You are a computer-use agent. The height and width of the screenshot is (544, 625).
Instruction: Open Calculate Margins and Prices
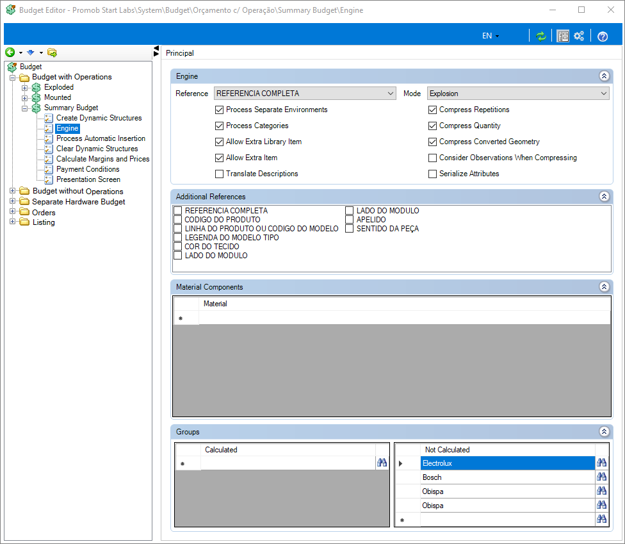click(x=103, y=159)
